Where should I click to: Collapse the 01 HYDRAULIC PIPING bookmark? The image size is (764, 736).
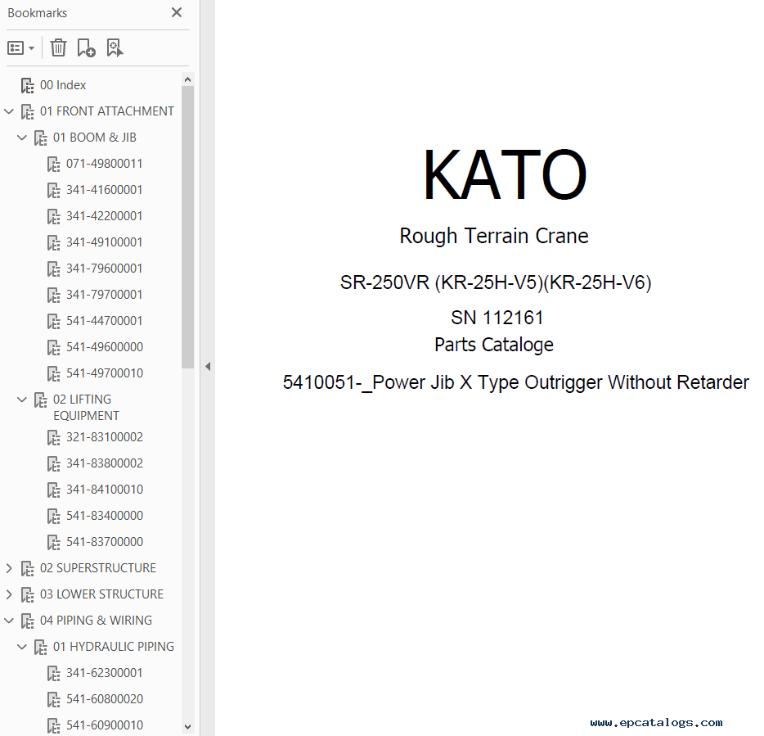(22, 647)
